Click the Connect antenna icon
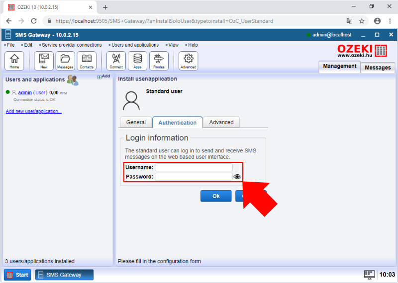 coord(116,61)
